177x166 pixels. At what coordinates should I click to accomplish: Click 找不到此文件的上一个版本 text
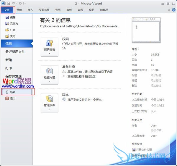(x=85, y=100)
